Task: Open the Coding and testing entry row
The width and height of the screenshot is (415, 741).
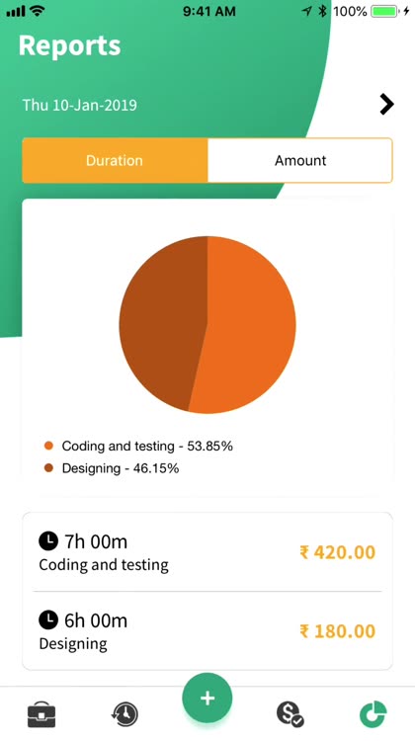Action: 207,551
